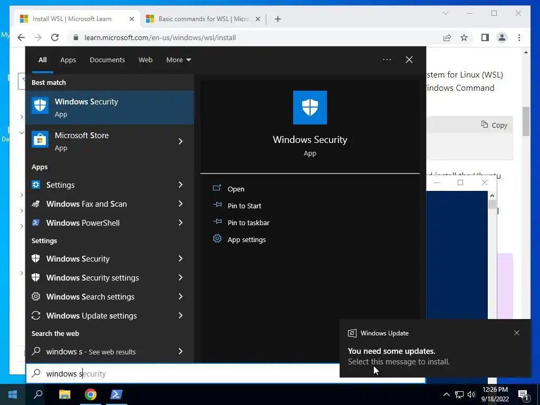Image resolution: width=540 pixels, height=405 pixels.
Task: Toggle the Chrome side panel
Action: (485, 37)
